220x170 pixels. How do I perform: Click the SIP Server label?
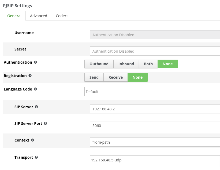[24, 107]
